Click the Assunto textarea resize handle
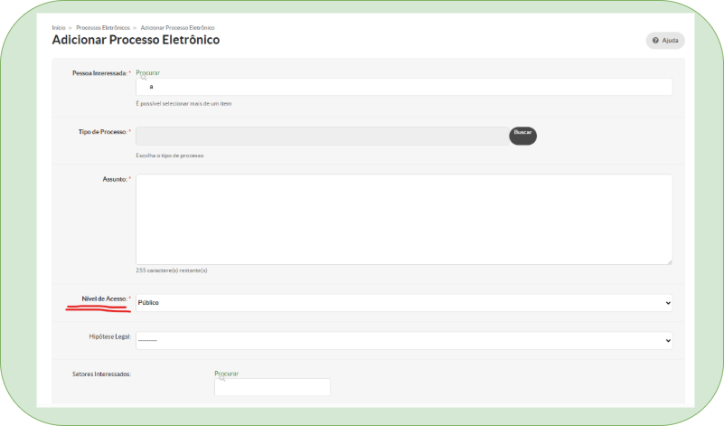Screen dimensions: 724x426 click(668, 260)
